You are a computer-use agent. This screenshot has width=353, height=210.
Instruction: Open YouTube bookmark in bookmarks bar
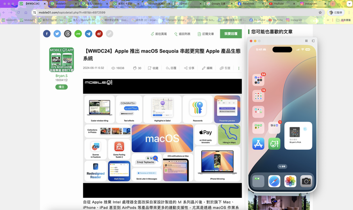276,20
